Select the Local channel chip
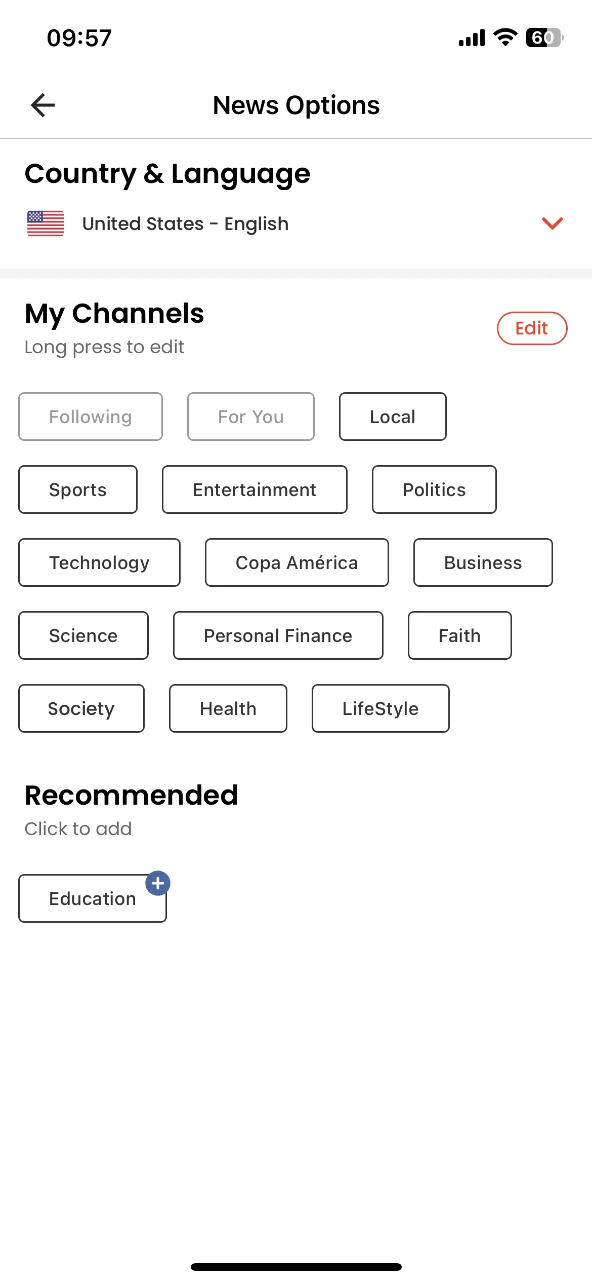Image resolution: width=592 pixels, height=1283 pixels. click(393, 417)
